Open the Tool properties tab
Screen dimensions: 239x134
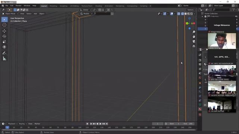point(200,55)
